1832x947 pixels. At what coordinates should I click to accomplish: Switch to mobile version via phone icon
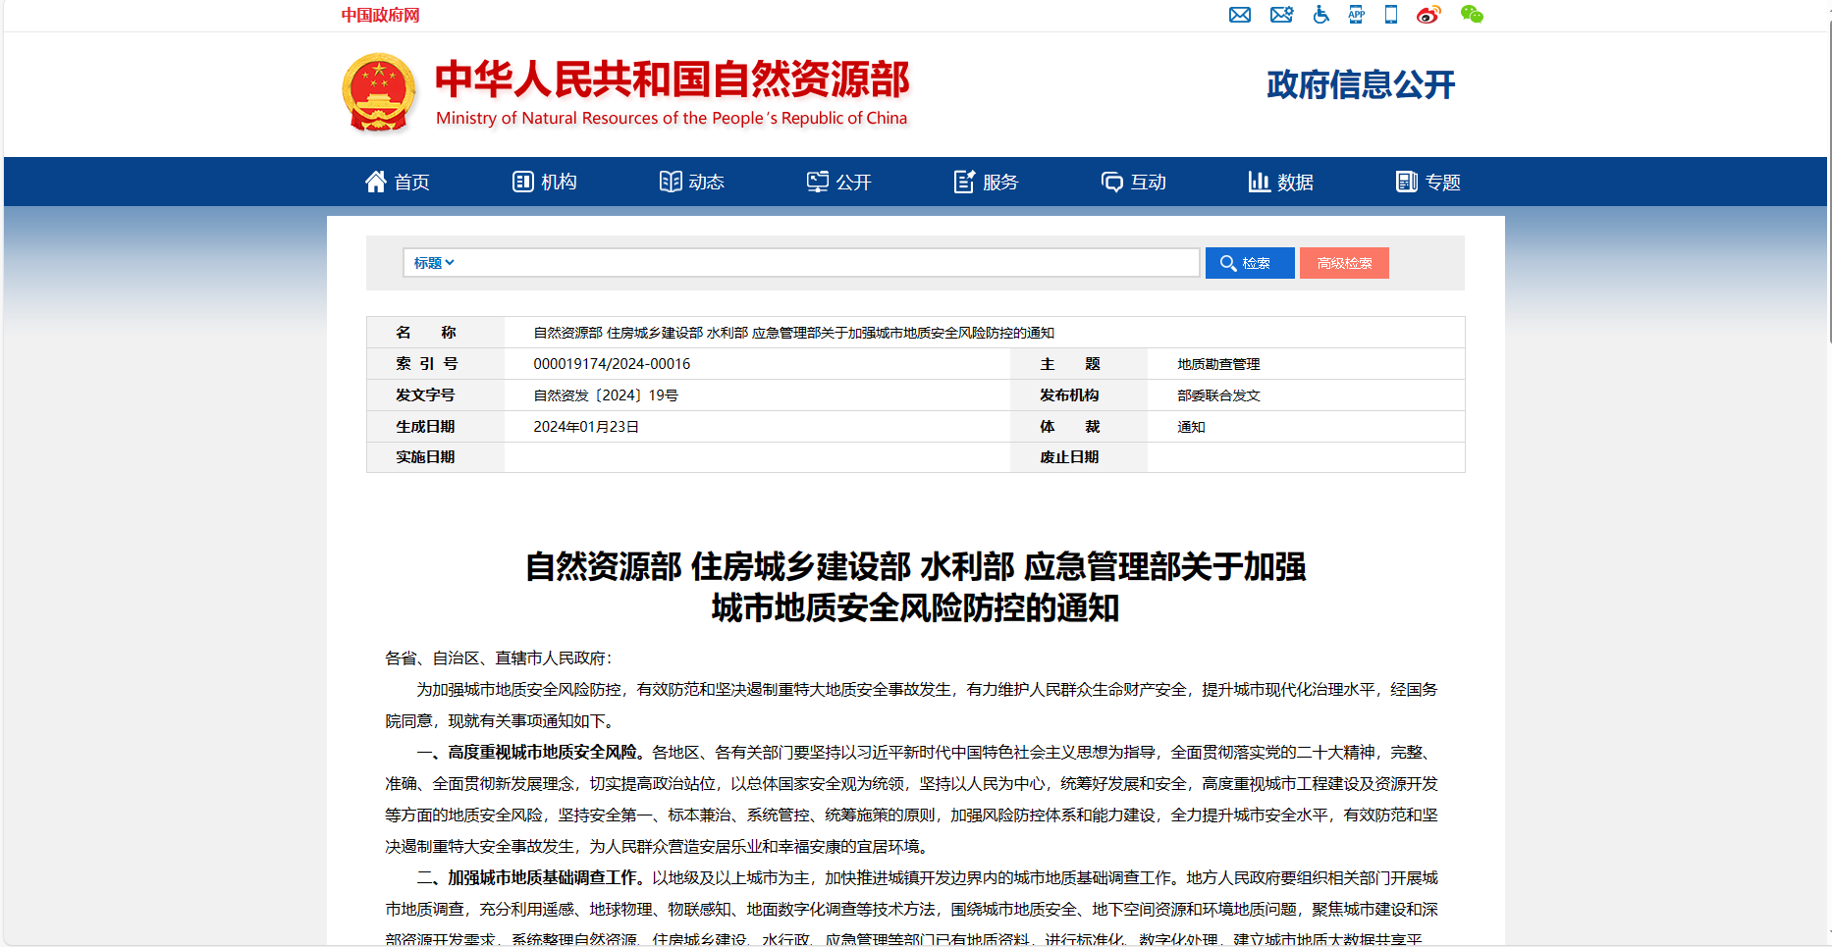[1390, 15]
